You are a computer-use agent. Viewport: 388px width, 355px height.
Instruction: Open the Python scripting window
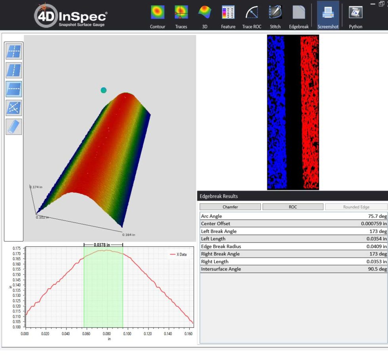click(355, 16)
